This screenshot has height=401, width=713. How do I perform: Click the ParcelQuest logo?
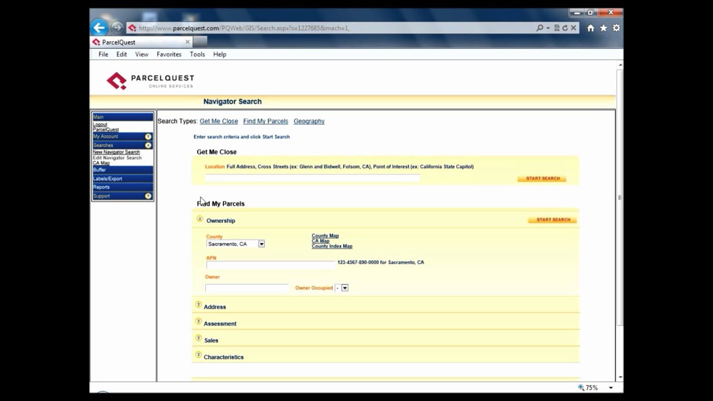(x=150, y=81)
